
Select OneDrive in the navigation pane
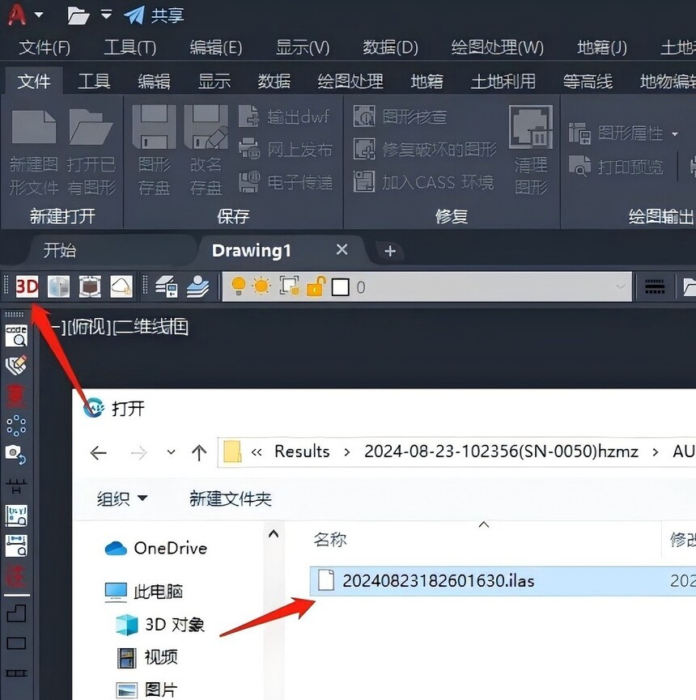pyautogui.click(x=156, y=548)
